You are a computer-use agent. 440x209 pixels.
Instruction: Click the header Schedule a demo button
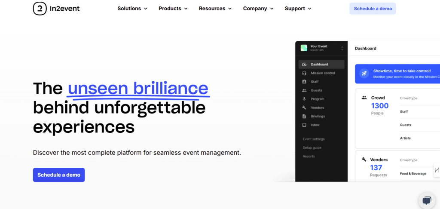pos(373,9)
